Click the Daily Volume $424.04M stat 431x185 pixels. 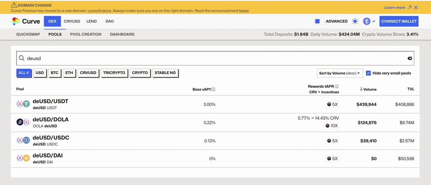tap(335, 34)
